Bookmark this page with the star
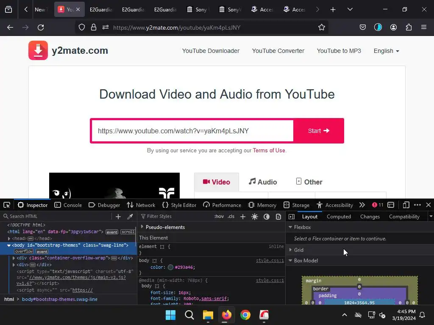The image size is (434, 325). coord(321,28)
